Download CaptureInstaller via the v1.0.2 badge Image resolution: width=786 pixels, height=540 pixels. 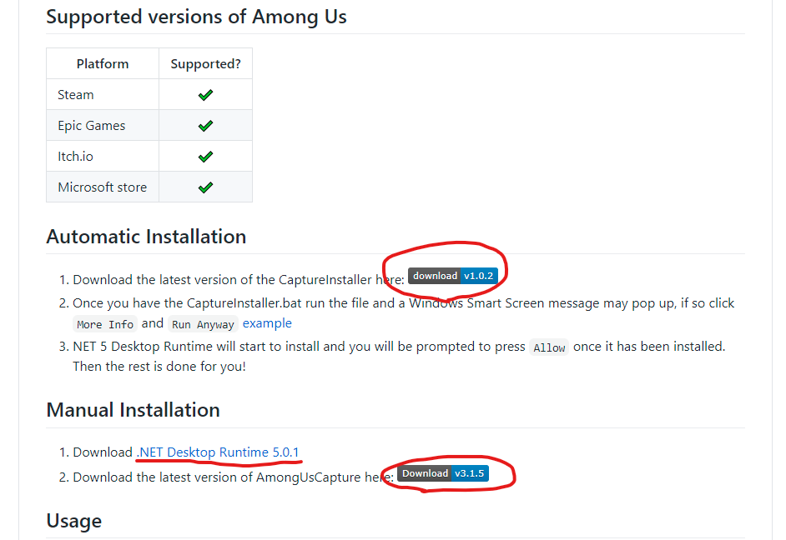[x=453, y=276]
